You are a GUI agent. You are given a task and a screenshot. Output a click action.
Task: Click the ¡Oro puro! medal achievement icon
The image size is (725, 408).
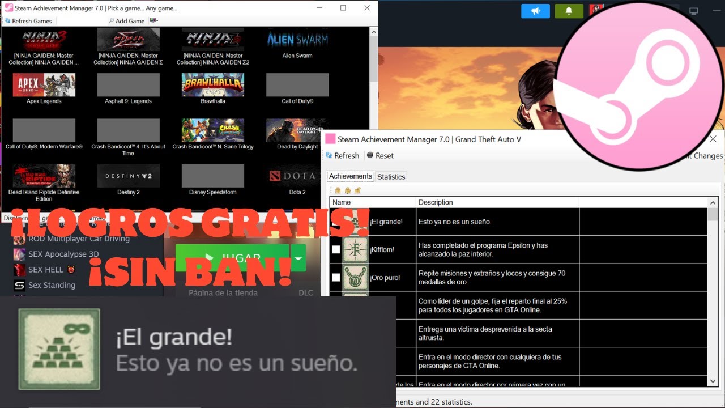tap(355, 277)
